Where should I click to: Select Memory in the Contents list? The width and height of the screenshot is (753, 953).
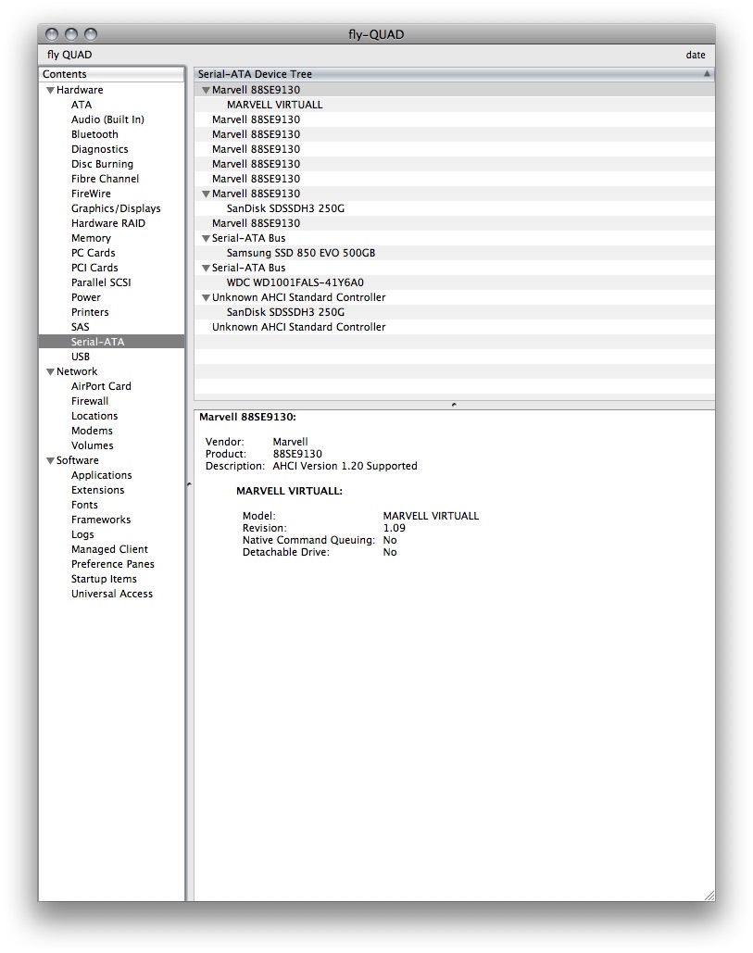pos(91,238)
